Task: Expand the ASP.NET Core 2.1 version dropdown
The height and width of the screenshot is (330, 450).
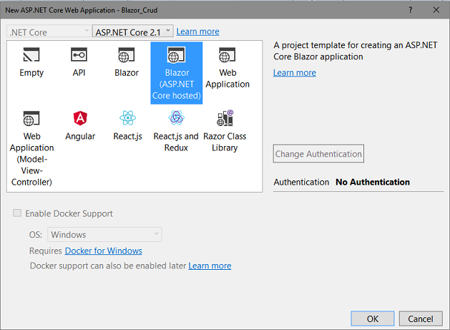Action: 132,31
